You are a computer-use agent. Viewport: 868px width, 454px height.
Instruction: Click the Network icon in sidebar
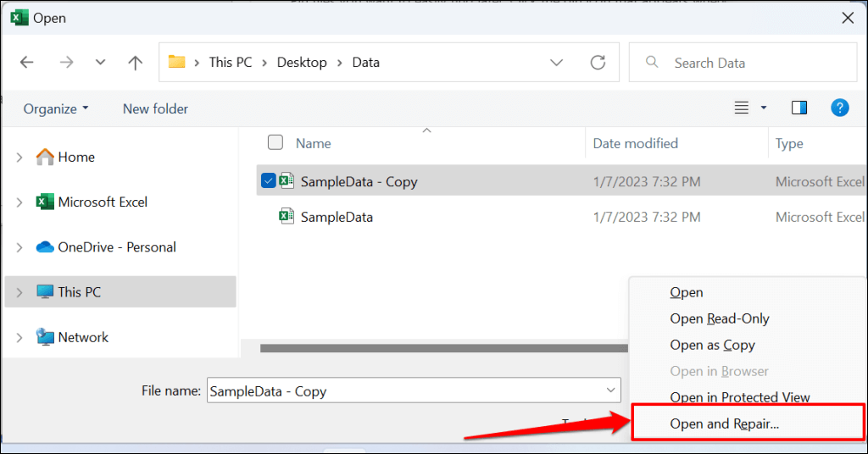click(45, 337)
